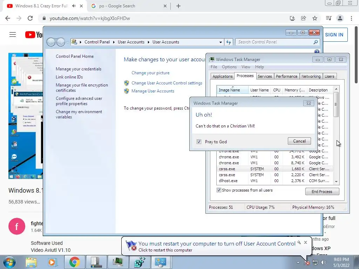Click the refresh button beside the address path
The height and width of the screenshot is (269, 359).
229,42
